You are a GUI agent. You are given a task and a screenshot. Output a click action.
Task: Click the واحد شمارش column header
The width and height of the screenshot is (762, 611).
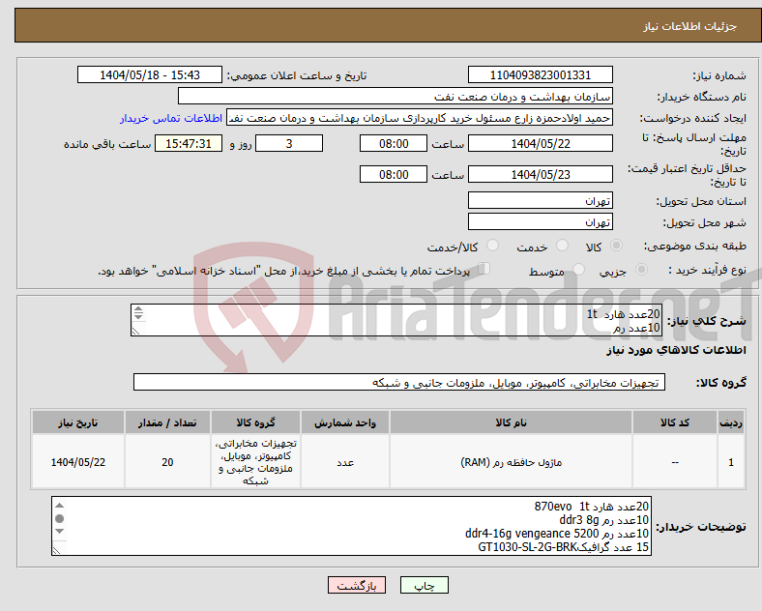(345, 422)
